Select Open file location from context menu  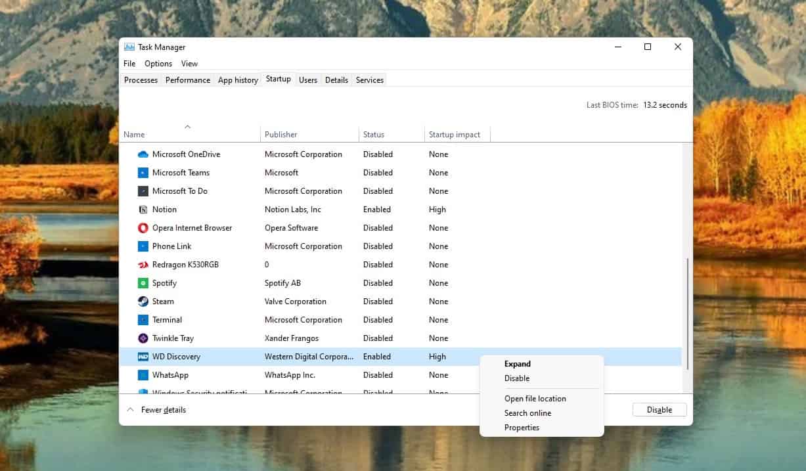pyautogui.click(x=535, y=398)
